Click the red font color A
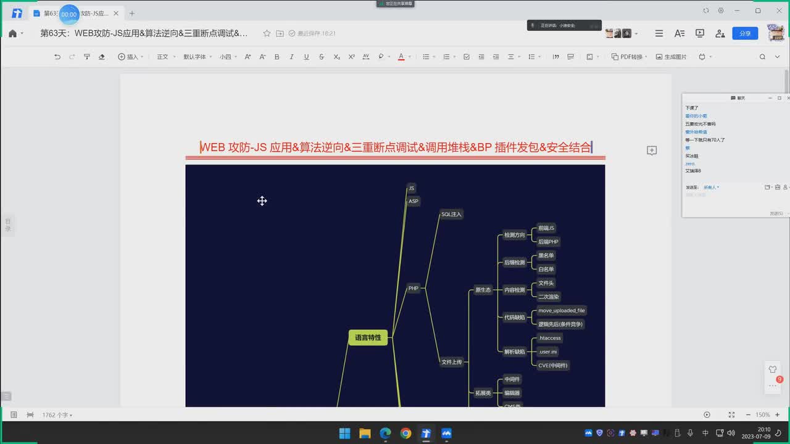The height and width of the screenshot is (444, 790). [401, 57]
